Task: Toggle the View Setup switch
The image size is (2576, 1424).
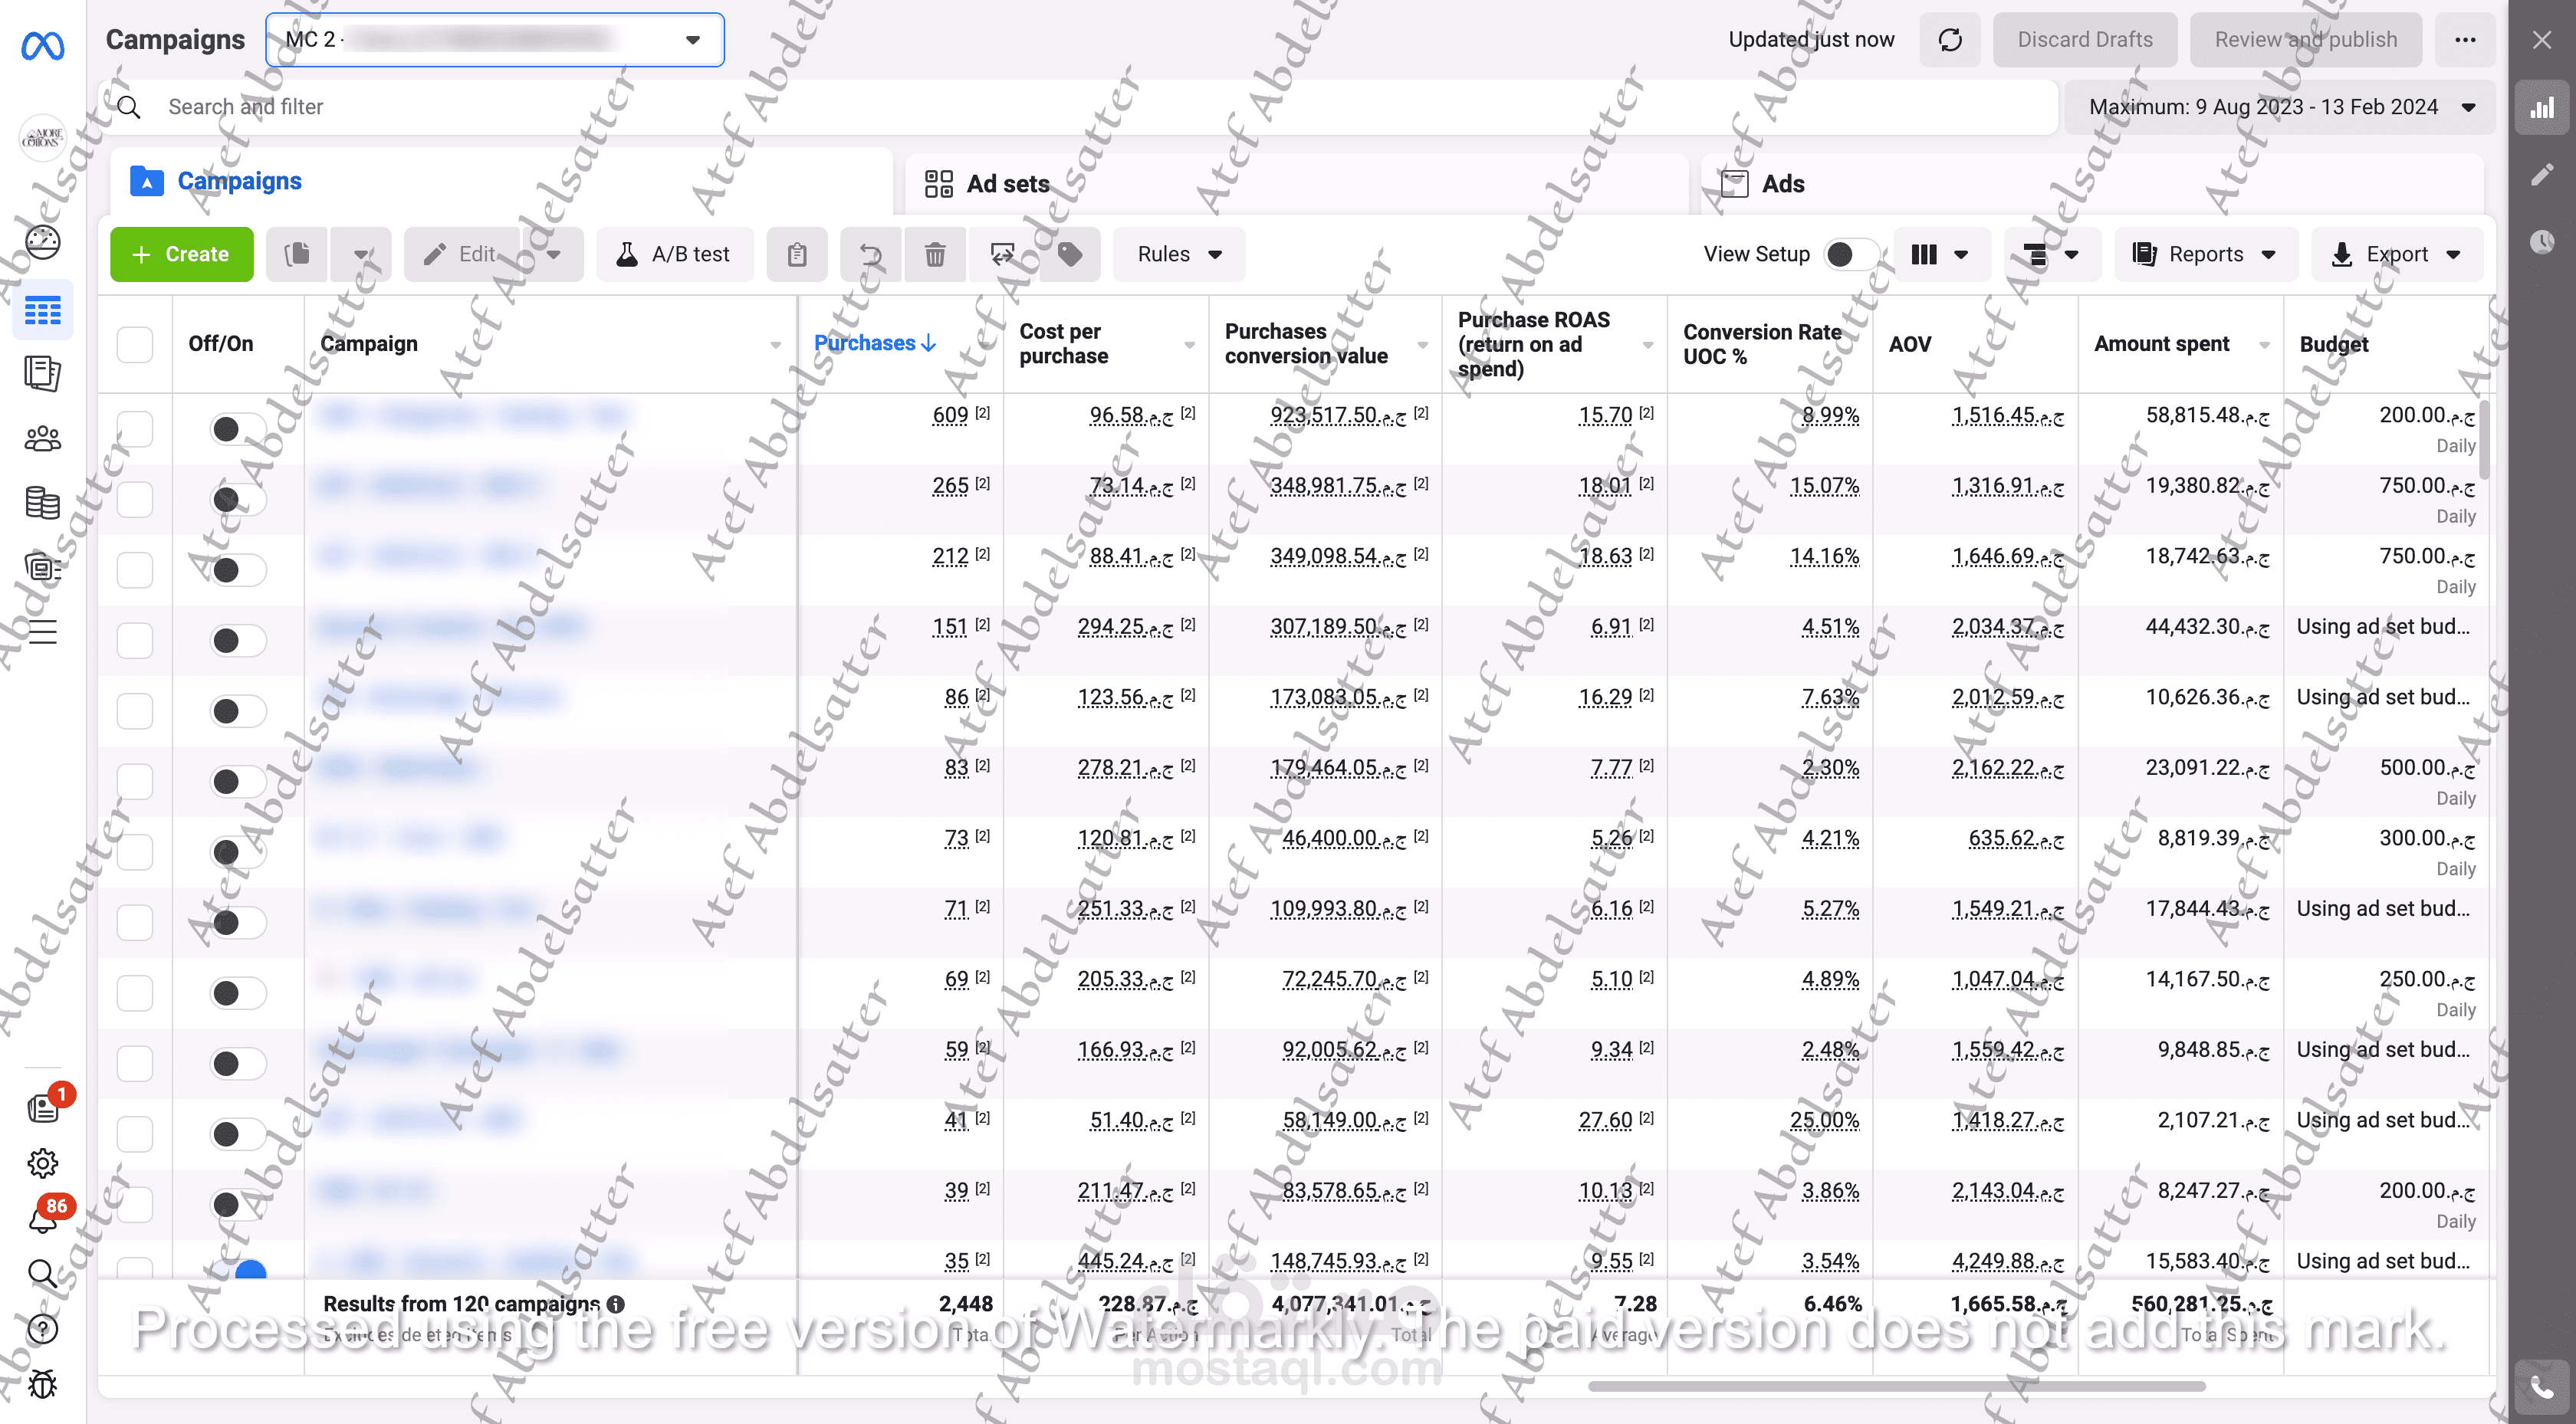Action: point(1849,254)
